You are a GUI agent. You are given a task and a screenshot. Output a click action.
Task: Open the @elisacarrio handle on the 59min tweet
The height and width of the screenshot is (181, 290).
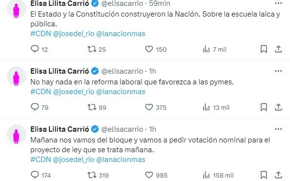(x=122, y=3)
